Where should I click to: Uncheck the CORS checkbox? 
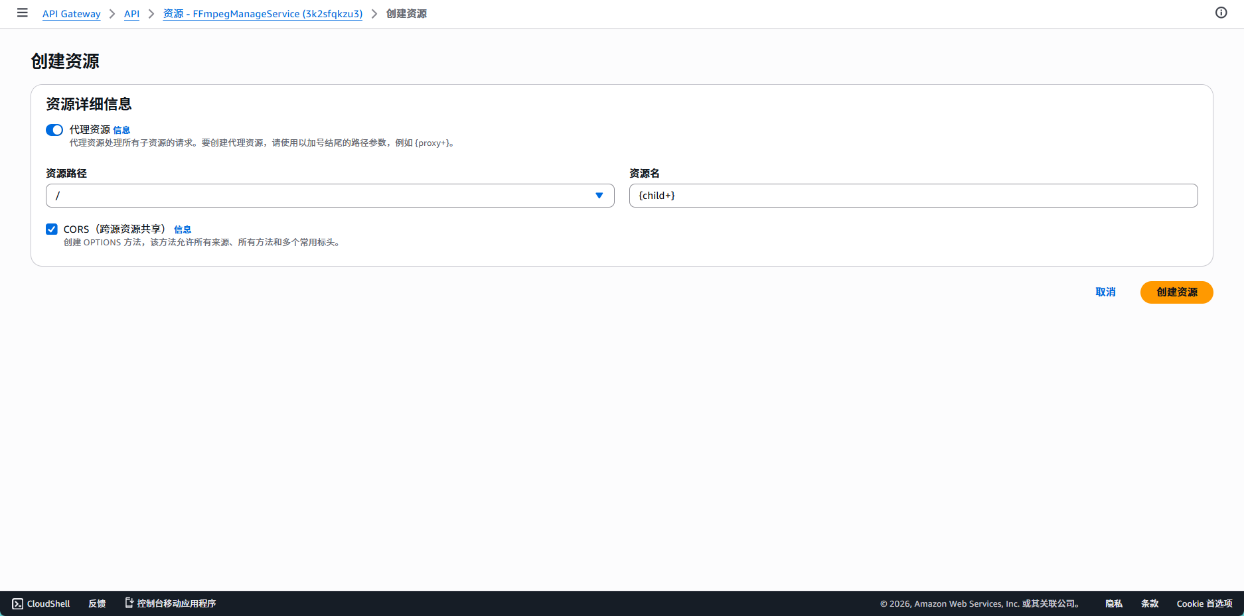(52, 229)
